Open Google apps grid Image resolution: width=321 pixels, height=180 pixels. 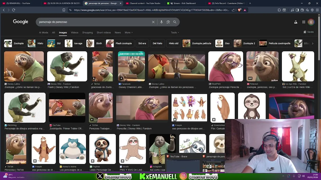pyautogui.click(x=304, y=22)
